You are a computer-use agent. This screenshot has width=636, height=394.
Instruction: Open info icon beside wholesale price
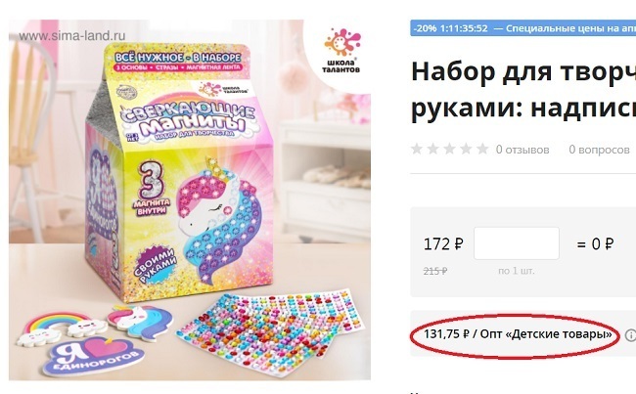click(631, 335)
